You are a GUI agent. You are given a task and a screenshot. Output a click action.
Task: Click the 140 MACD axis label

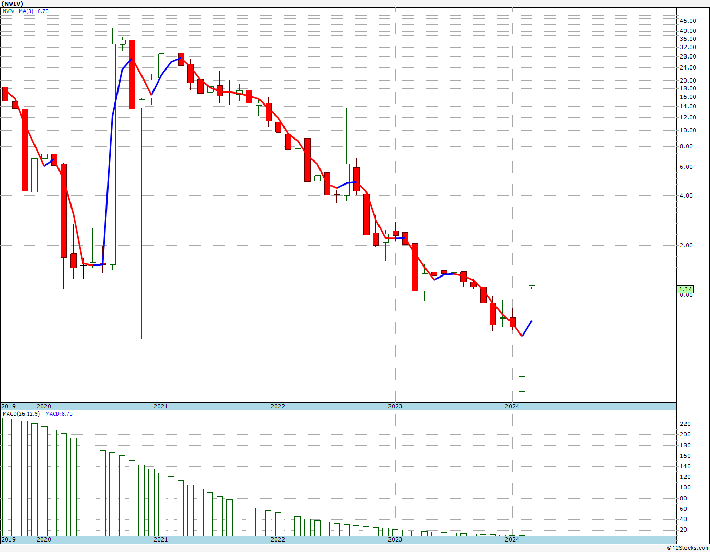point(685,466)
